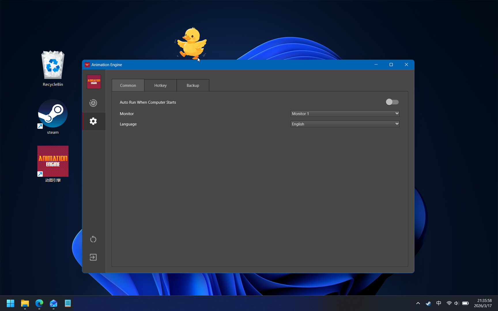This screenshot has width=498, height=311.
Task: Open the Settings gear in the sidebar
Action: (93, 121)
